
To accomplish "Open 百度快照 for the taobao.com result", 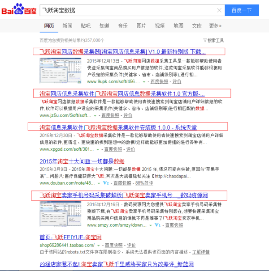I will tap(114, 245).
